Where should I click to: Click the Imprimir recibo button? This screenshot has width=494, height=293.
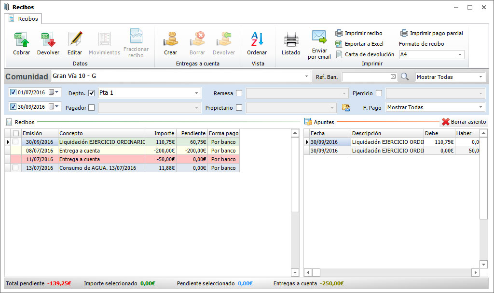pos(359,33)
